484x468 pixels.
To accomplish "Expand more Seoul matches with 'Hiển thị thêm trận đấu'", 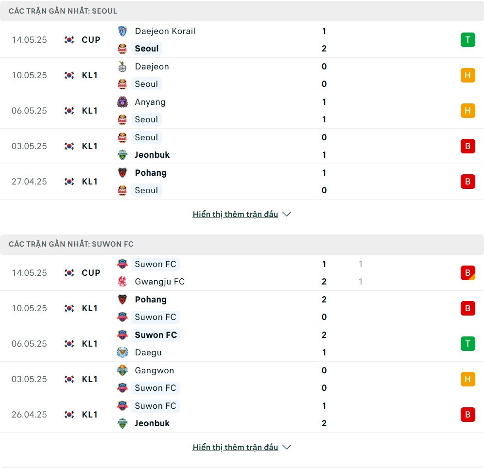I will click(x=235, y=214).
